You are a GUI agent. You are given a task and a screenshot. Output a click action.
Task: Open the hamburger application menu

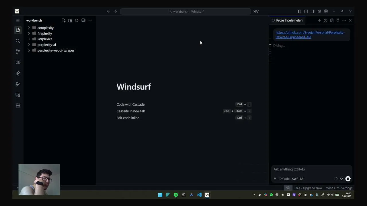pyautogui.click(x=18, y=20)
